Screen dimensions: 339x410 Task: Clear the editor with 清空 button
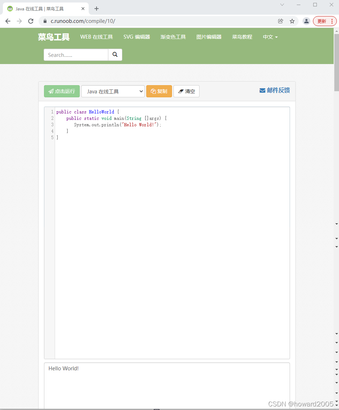(186, 91)
